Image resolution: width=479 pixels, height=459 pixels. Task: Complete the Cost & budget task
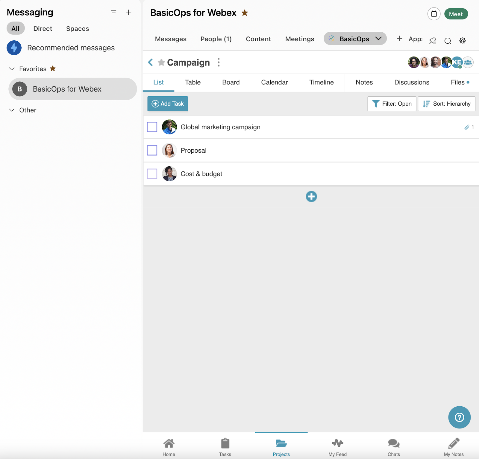pos(152,174)
